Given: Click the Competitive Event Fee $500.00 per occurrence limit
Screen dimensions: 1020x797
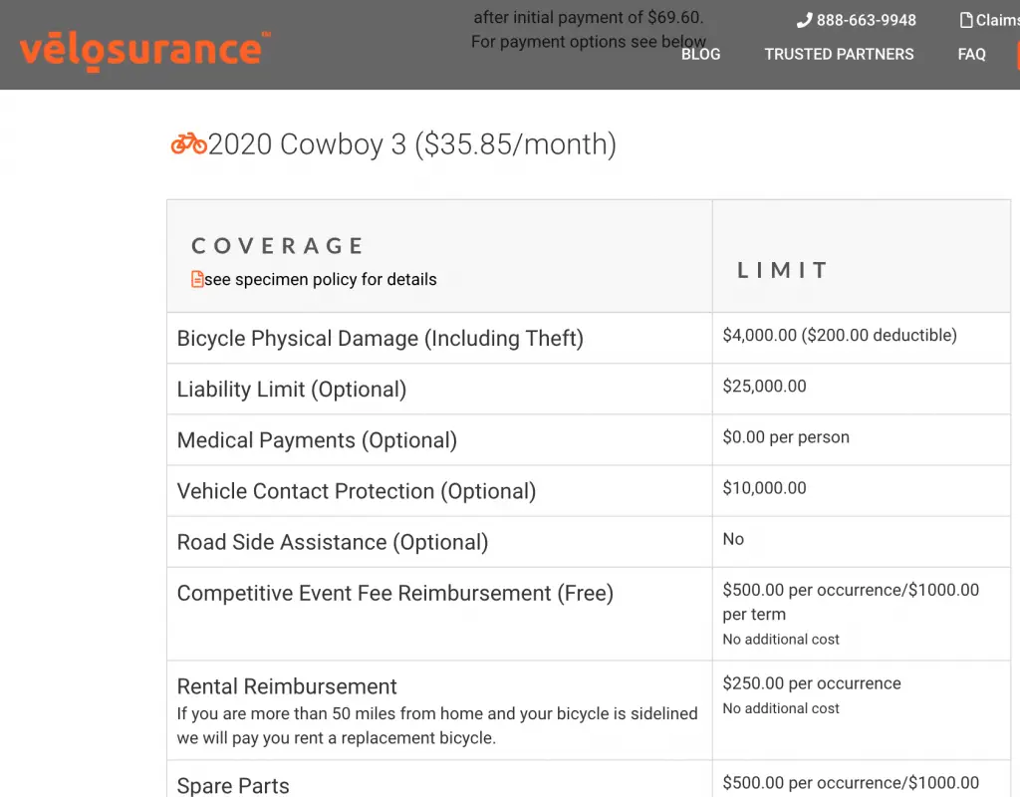Looking at the screenshot, I should (x=851, y=602).
